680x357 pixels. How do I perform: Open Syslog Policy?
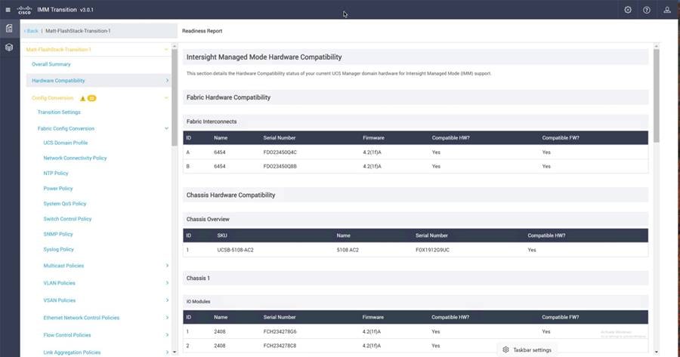coord(58,249)
